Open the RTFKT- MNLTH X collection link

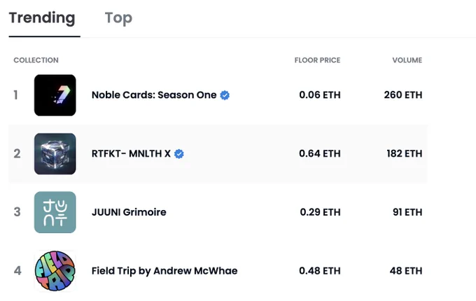point(131,153)
